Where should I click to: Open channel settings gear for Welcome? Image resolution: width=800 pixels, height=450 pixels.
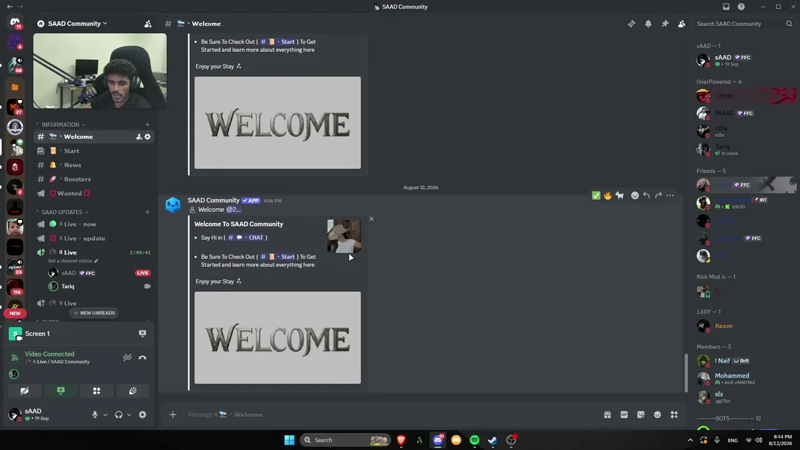pos(147,137)
